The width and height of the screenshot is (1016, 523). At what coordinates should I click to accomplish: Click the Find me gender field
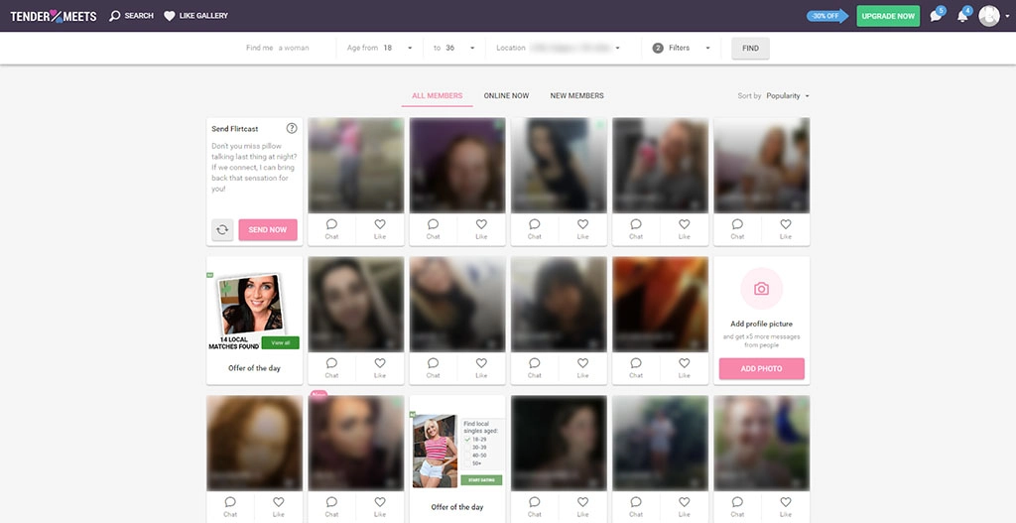pos(294,48)
